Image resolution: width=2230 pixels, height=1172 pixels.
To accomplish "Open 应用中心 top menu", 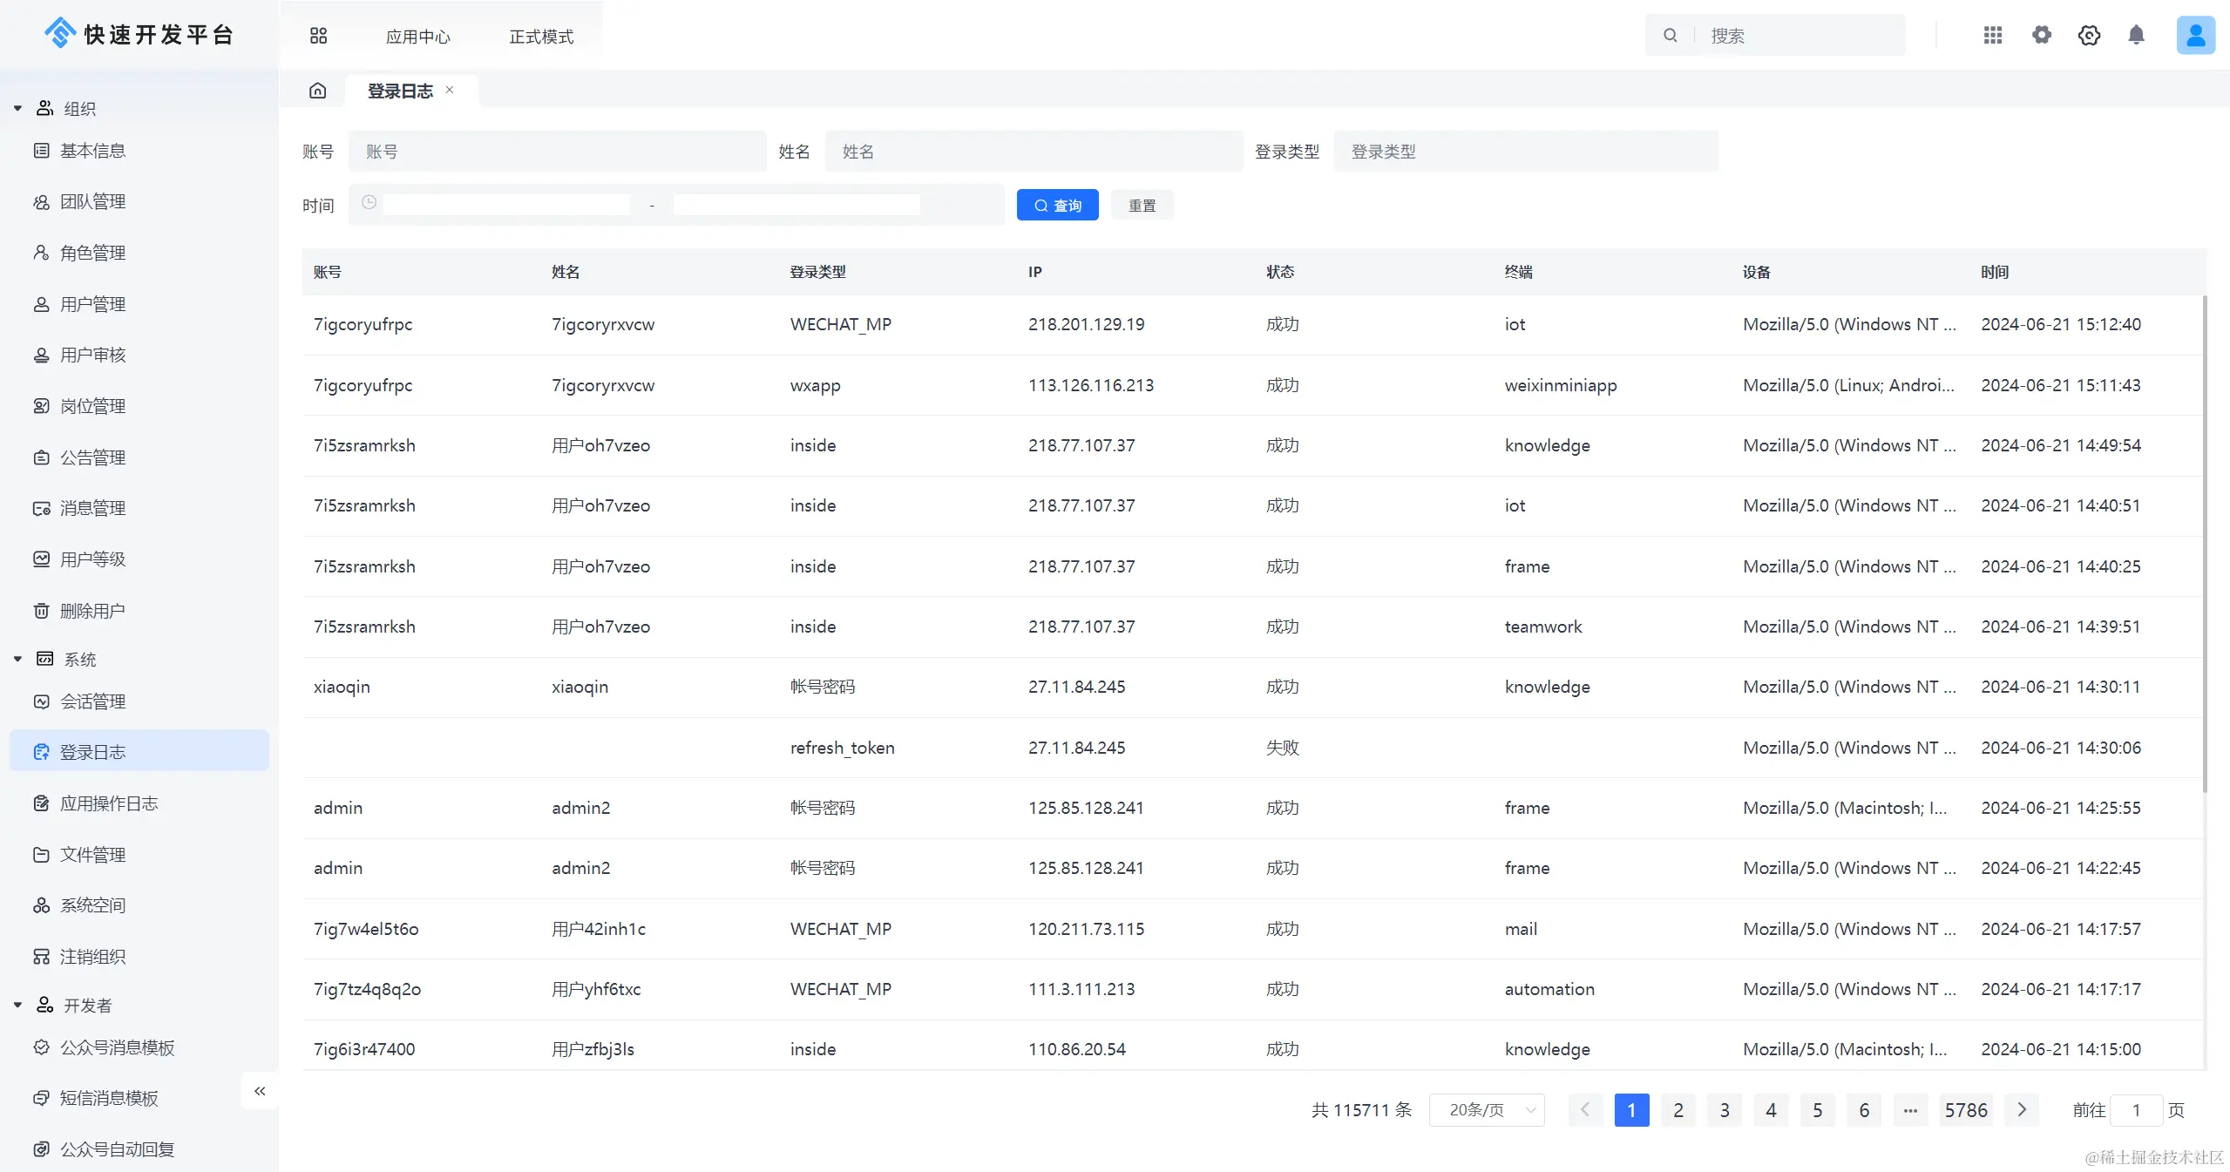I will click(x=417, y=37).
